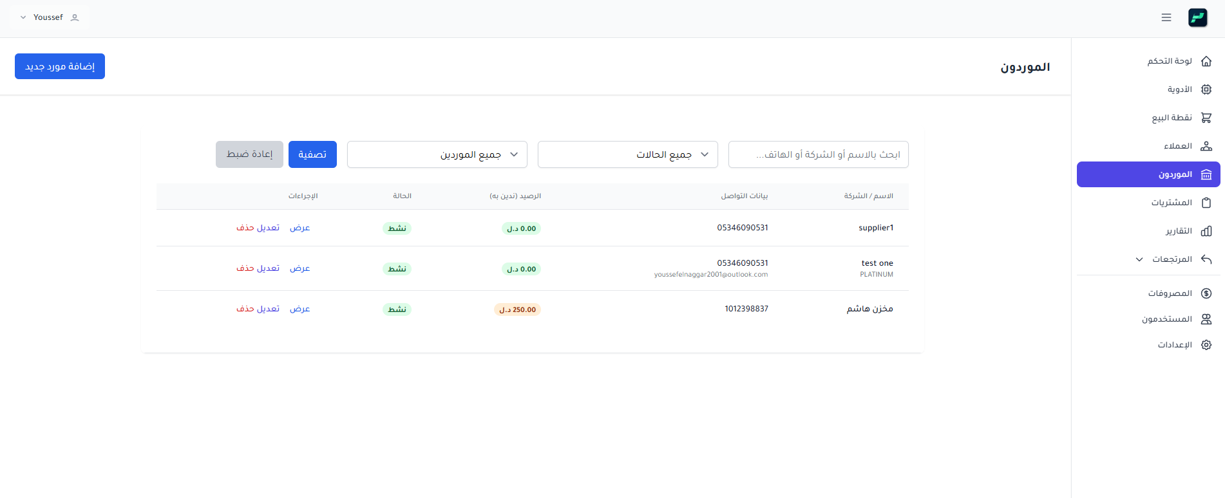The image size is (1225, 498).
Task: Click supplier1's phone number 05346090531
Action: coord(743,228)
